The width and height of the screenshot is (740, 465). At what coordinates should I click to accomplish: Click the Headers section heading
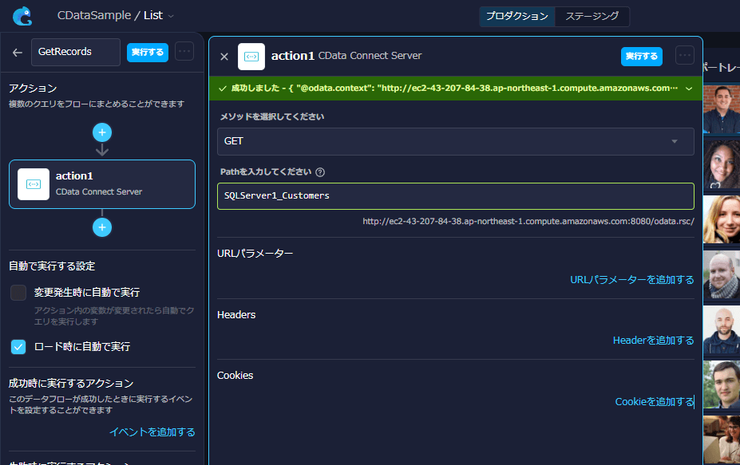[236, 314]
